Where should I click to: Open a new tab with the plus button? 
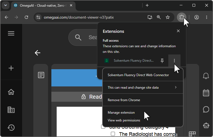tap(147, 6)
